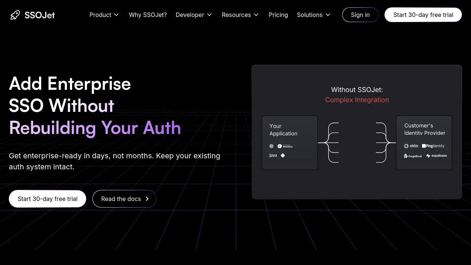Click the Java logo in the diagram

pyautogui.click(x=273, y=155)
